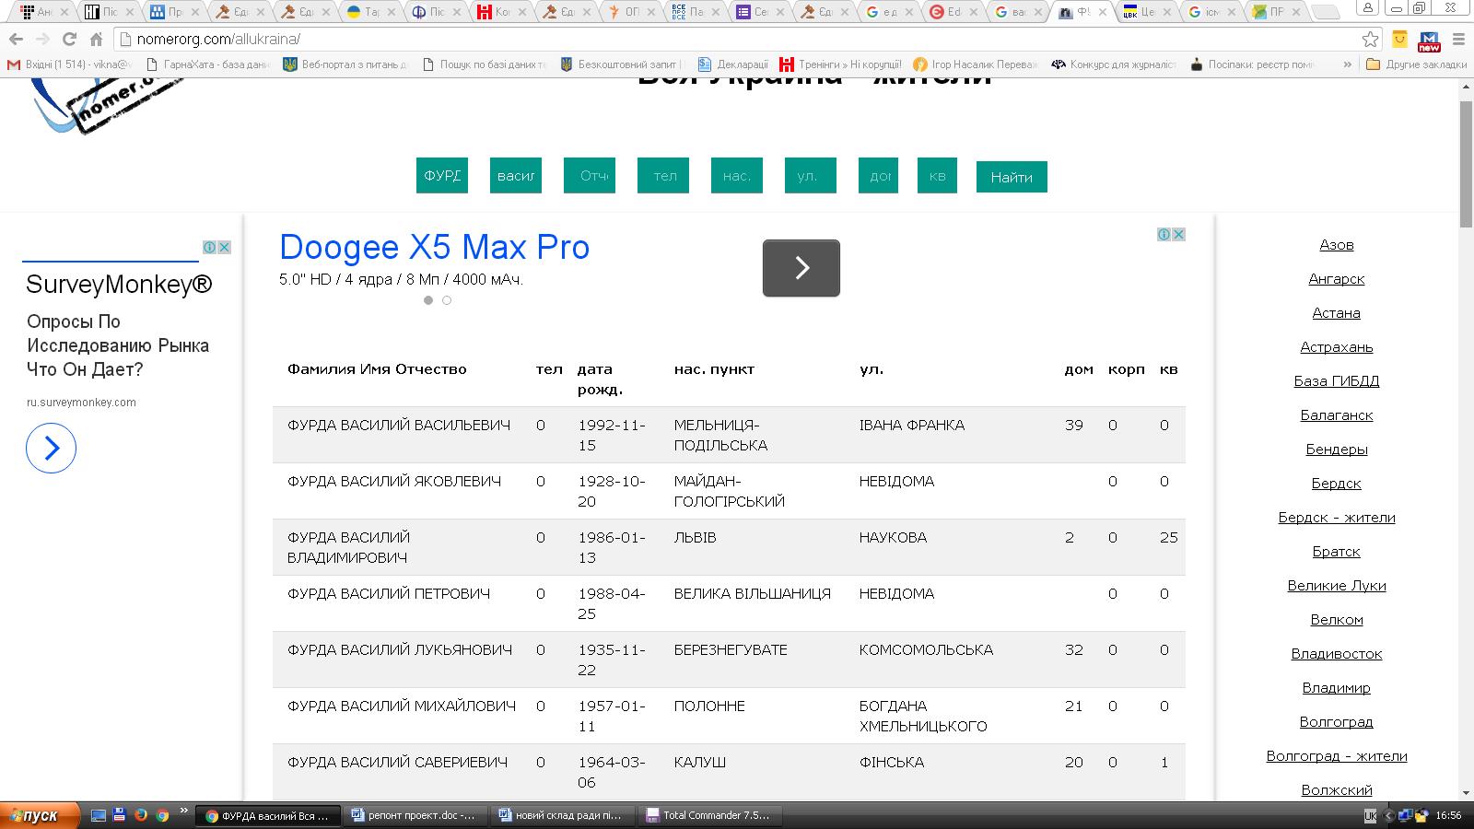Expand the quick launch overflow arrows
The image size is (1474, 829).
[x=183, y=811]
